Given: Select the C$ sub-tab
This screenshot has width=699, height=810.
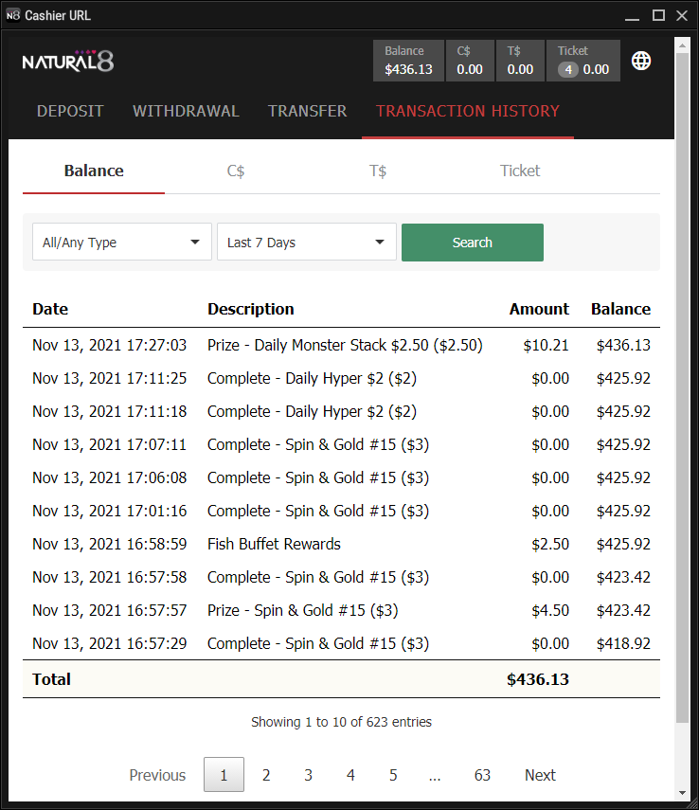Looking at the screenshot, I should pos(236,171).
